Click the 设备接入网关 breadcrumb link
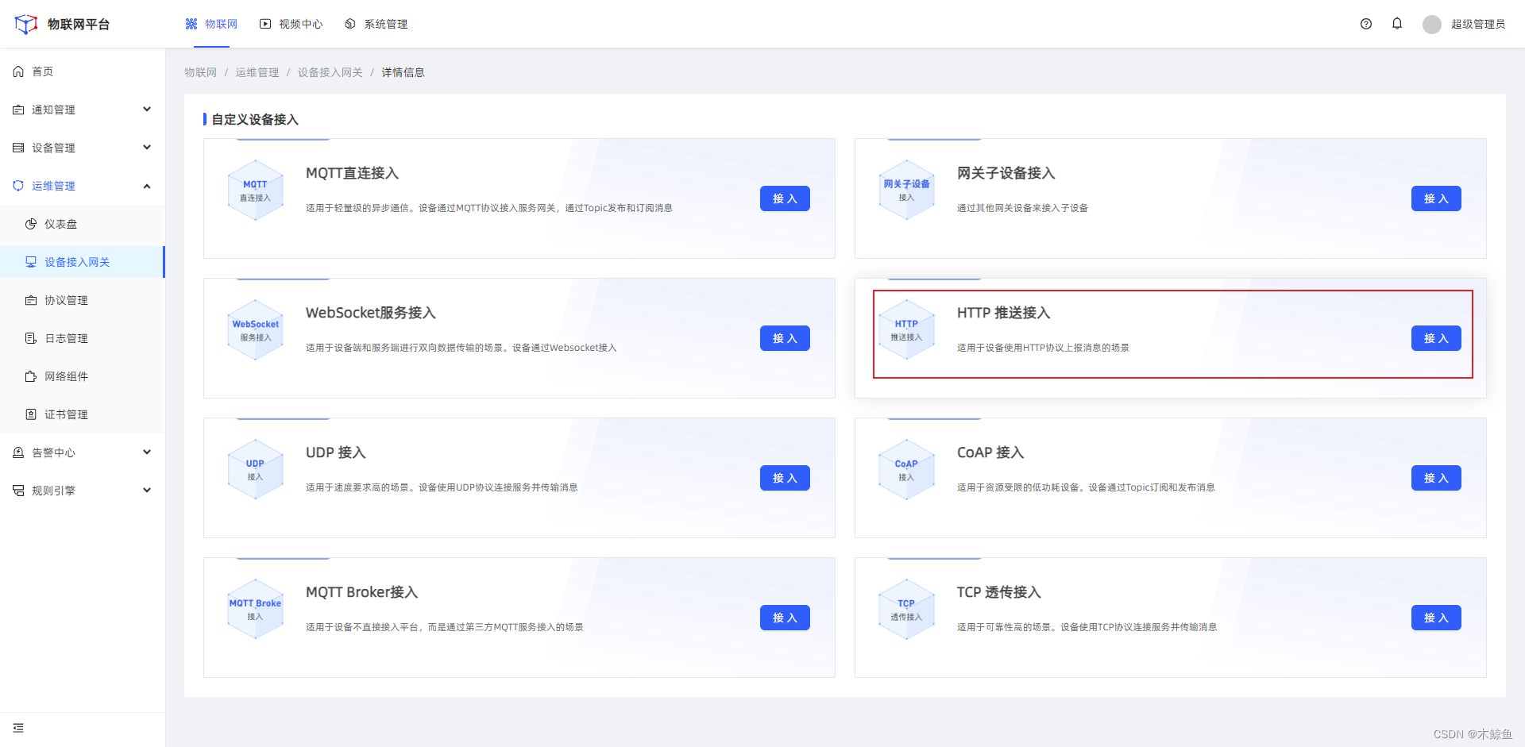Image resolution: width=1525 pixels, height=747 pixels. (330, 72)
